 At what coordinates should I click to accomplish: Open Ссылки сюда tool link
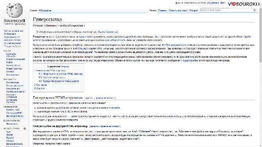(12, 82)
